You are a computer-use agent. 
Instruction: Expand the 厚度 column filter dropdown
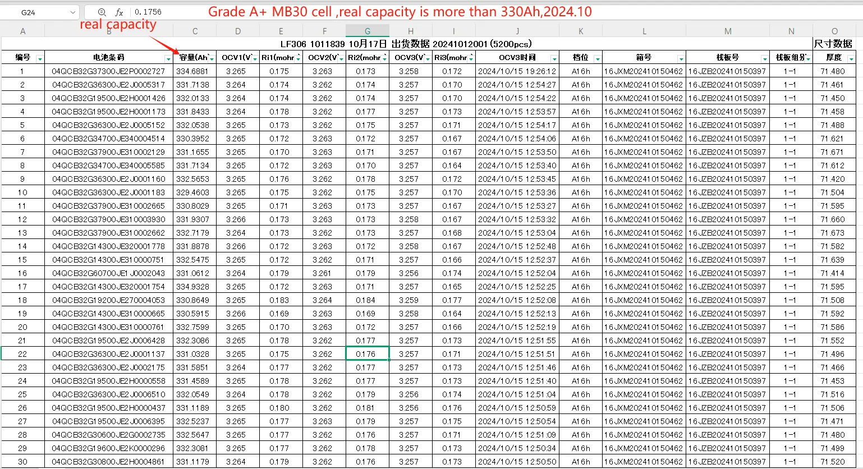851,58
